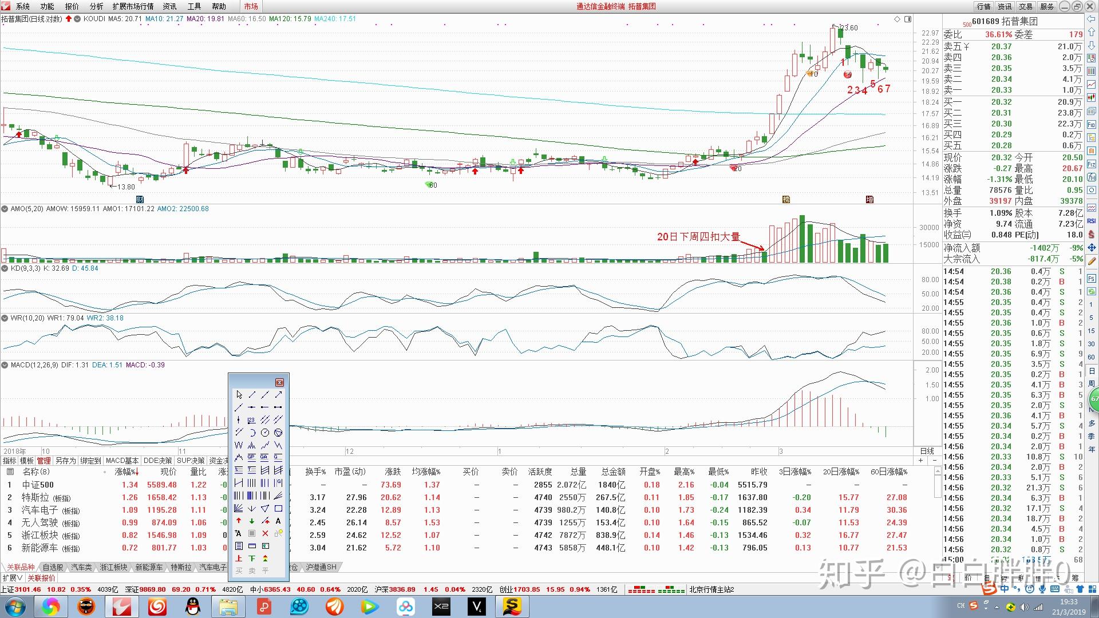Switch to 60-minute period in sidebar
This screenshot has height=618, width=1099.
(1092, 357)
